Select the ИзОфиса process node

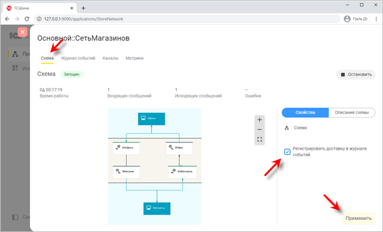(126, 148)
